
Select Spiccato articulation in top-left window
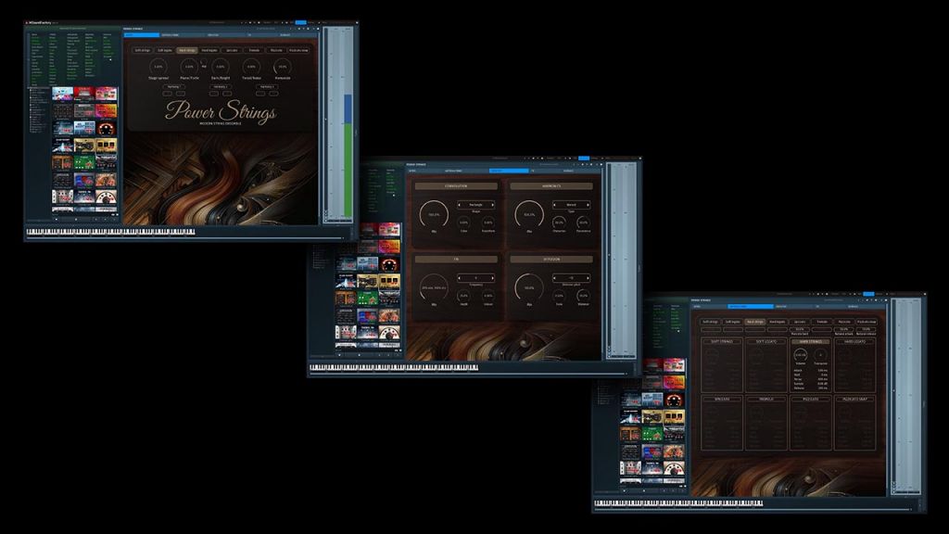point(232,50)
